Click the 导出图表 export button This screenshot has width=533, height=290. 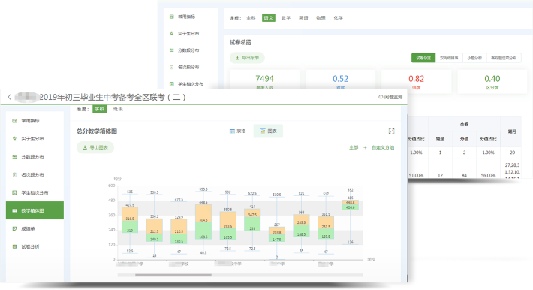click(x=95, y=147)
